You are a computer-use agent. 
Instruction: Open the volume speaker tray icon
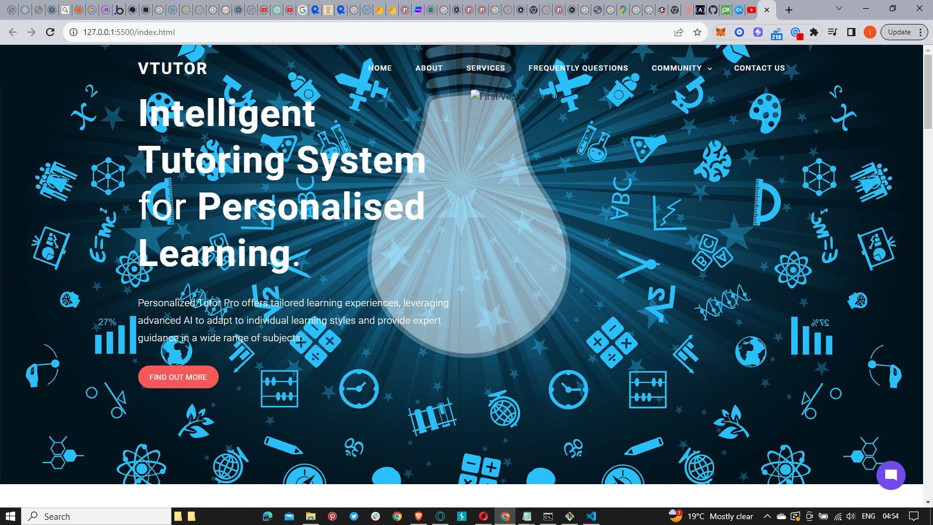tap(851, 516)
